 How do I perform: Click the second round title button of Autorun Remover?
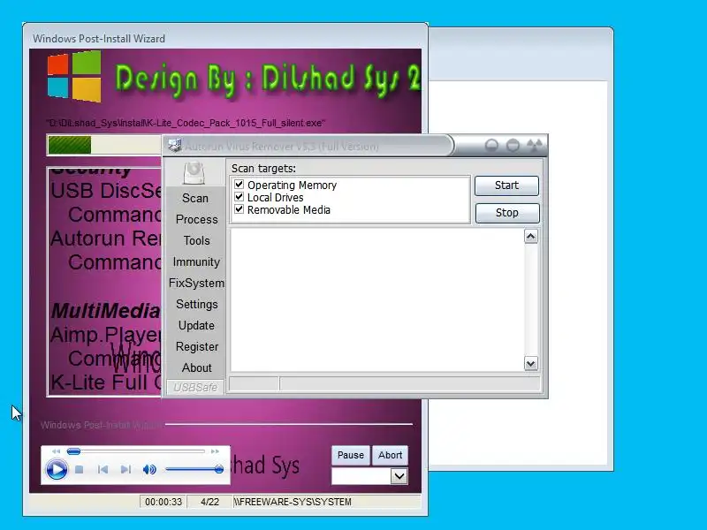click(x=513, y=146)
